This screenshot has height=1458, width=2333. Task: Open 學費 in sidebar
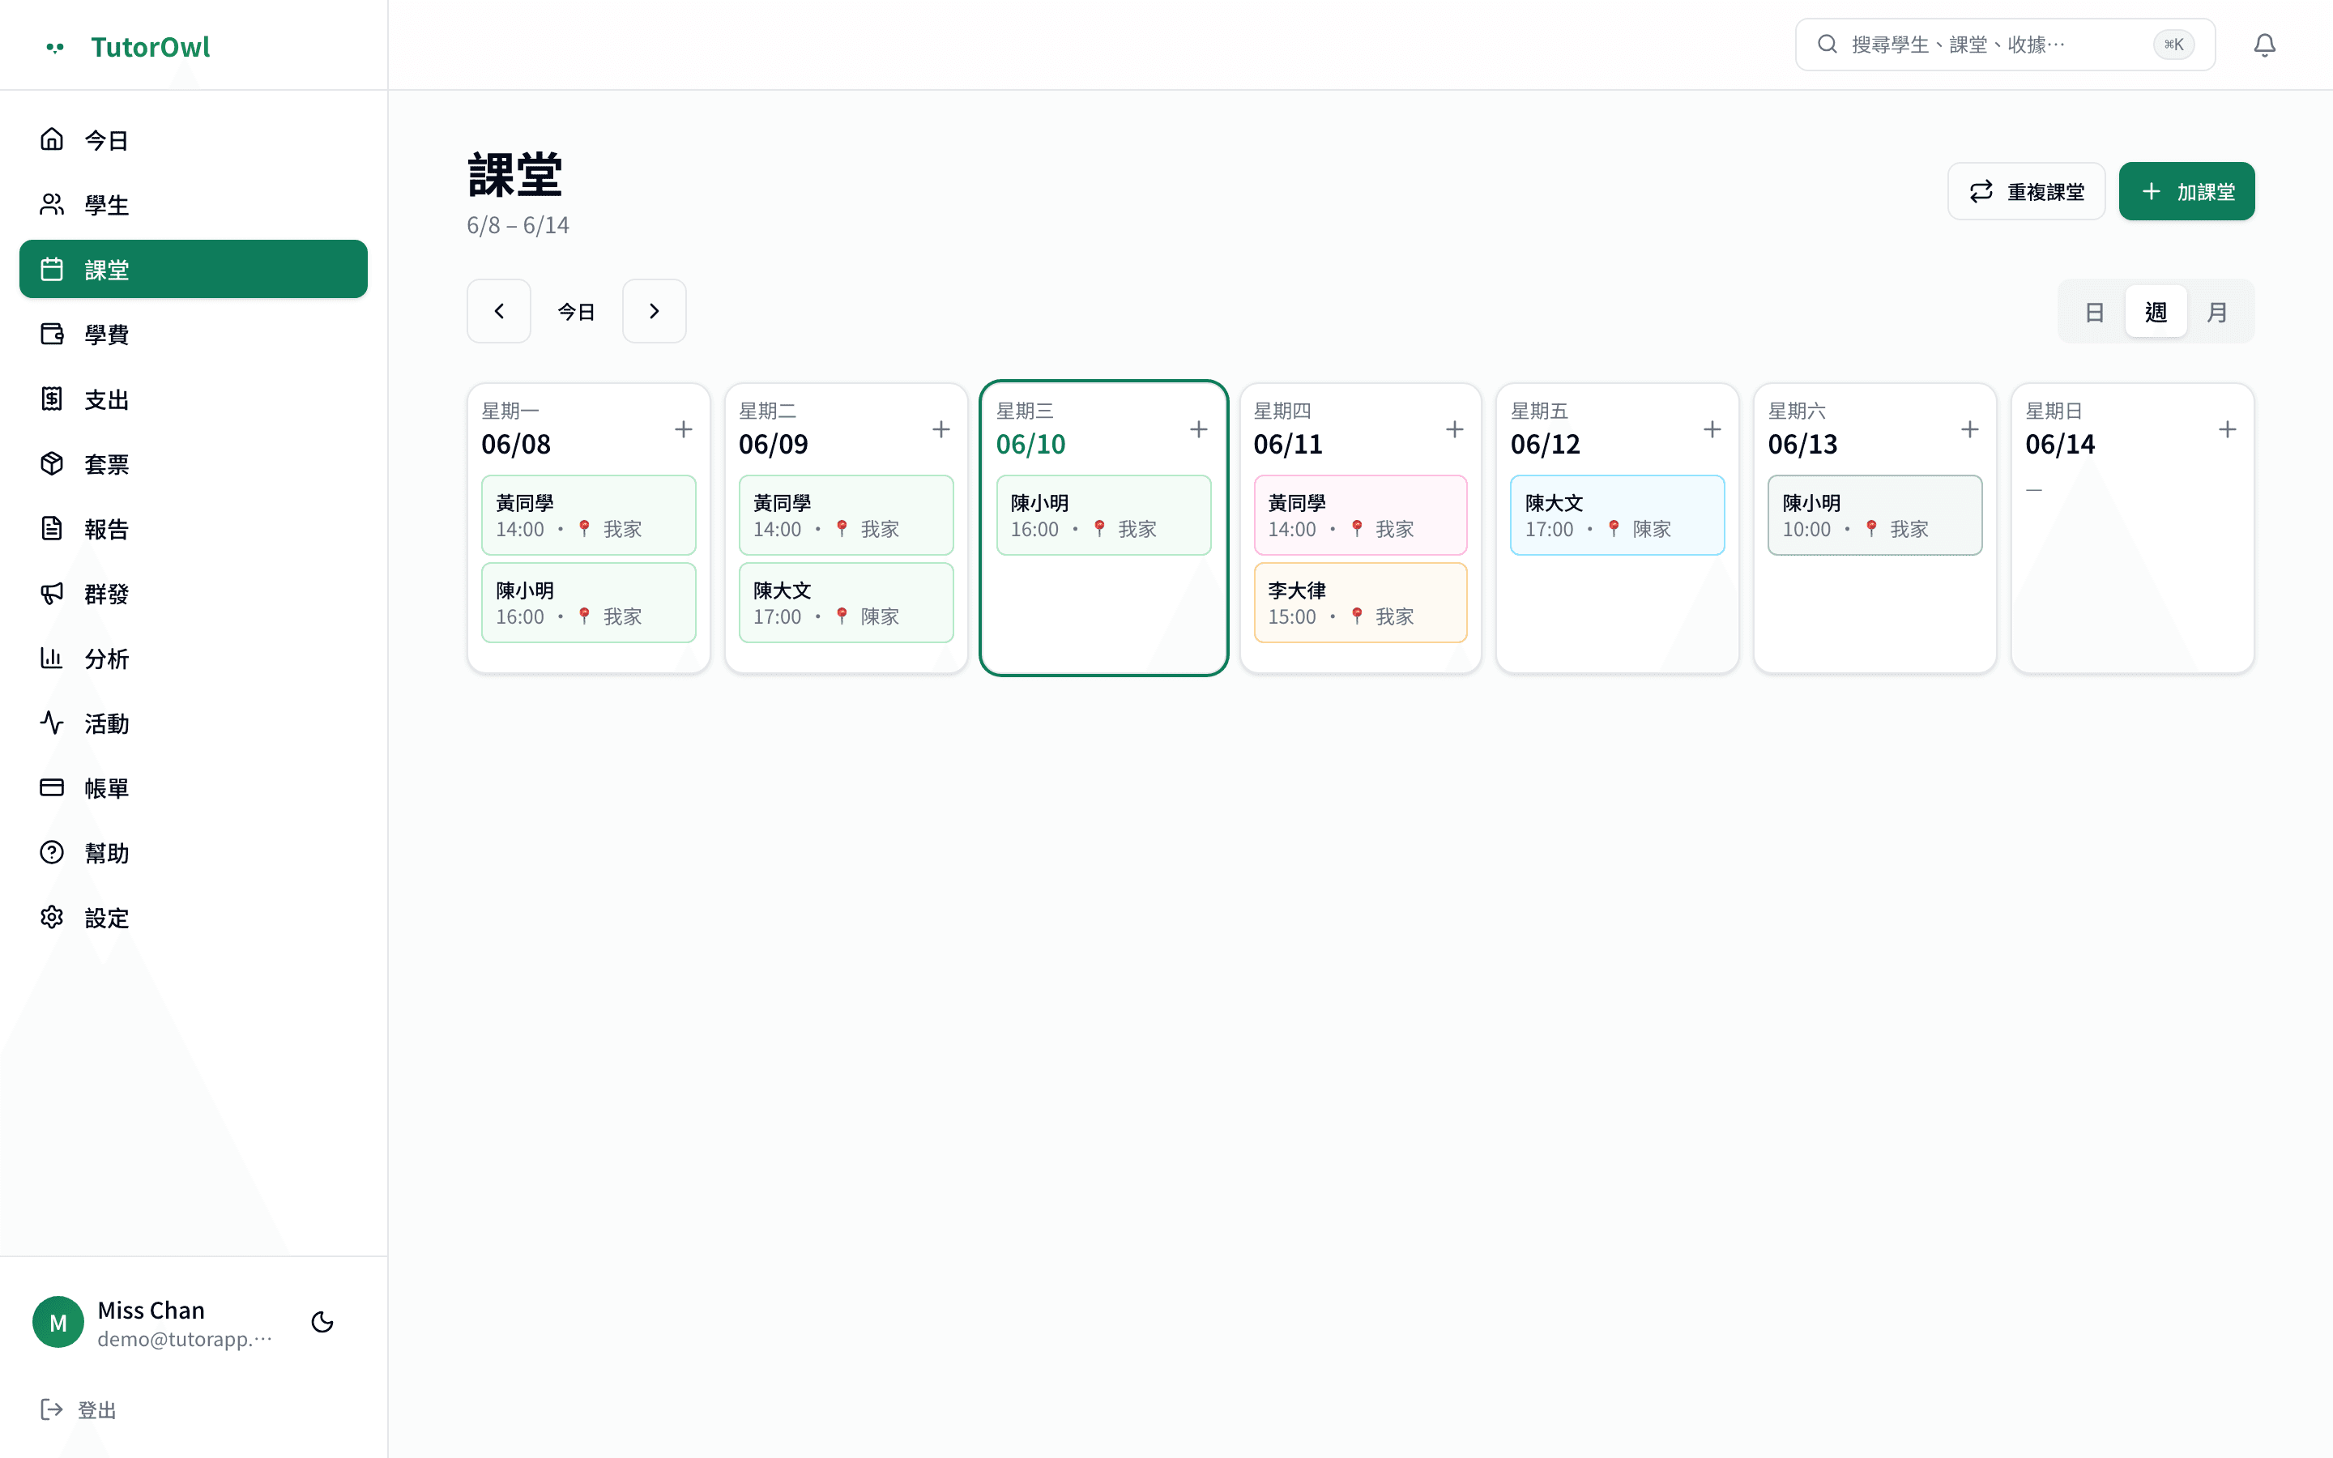194,334
